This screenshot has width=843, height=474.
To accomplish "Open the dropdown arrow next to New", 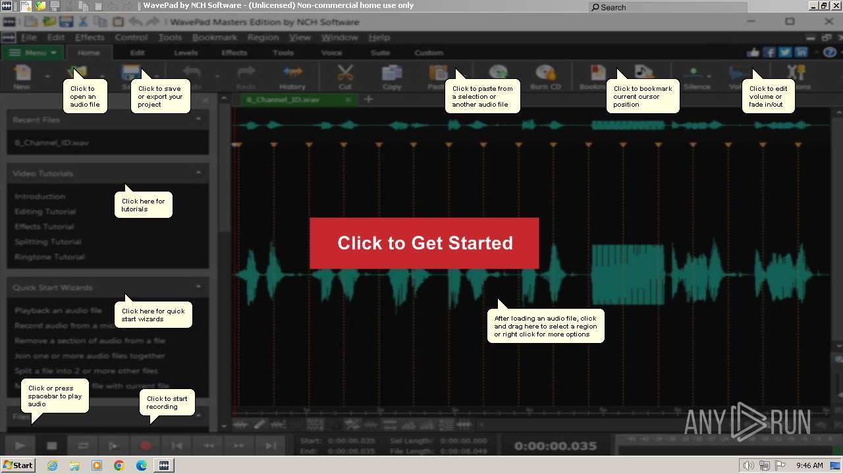I will tap(47, 76).
